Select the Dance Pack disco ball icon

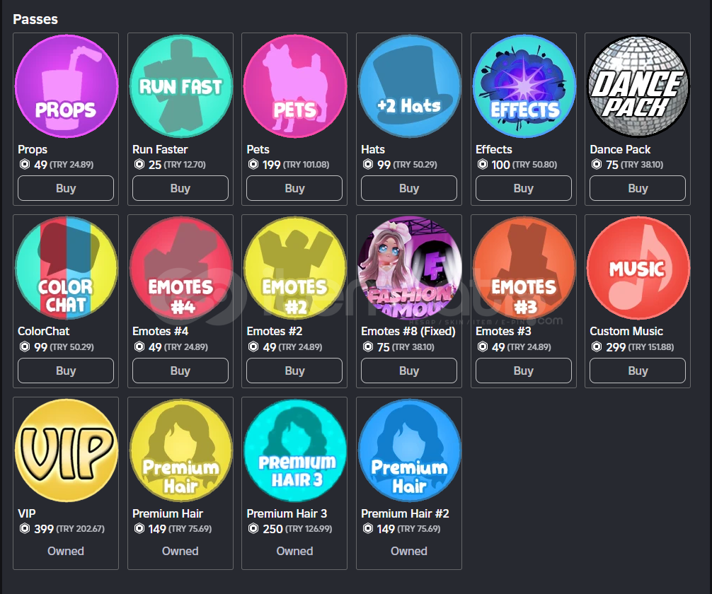click(638, 86)
